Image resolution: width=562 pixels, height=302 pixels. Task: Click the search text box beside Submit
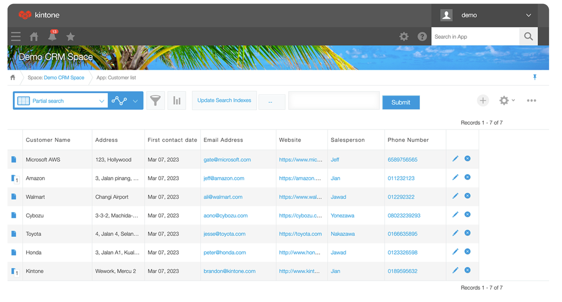pos(334,100)
